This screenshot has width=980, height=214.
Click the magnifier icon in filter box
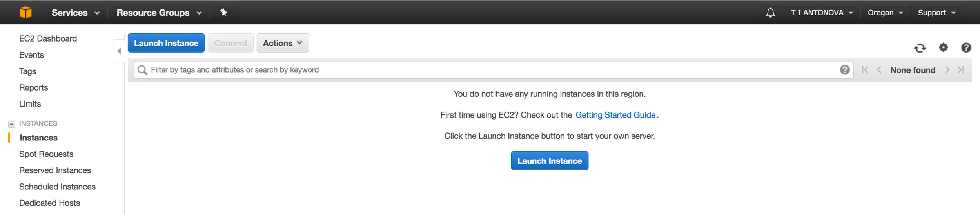click(x=143, y=70)
